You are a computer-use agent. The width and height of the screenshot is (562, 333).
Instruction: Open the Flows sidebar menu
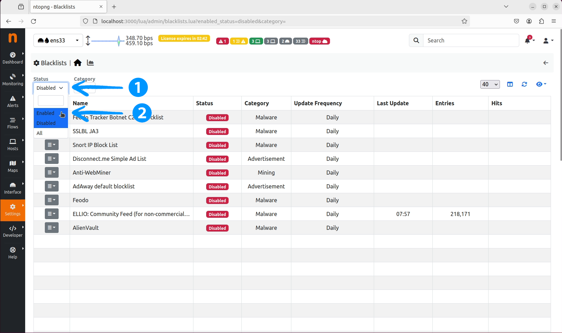(x=13, y=123)
